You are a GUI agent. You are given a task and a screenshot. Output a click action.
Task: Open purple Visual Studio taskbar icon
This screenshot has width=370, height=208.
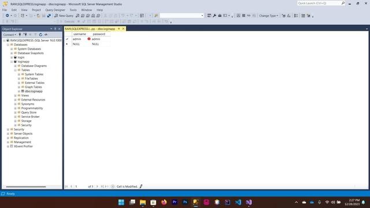click(x=249, y=202)
